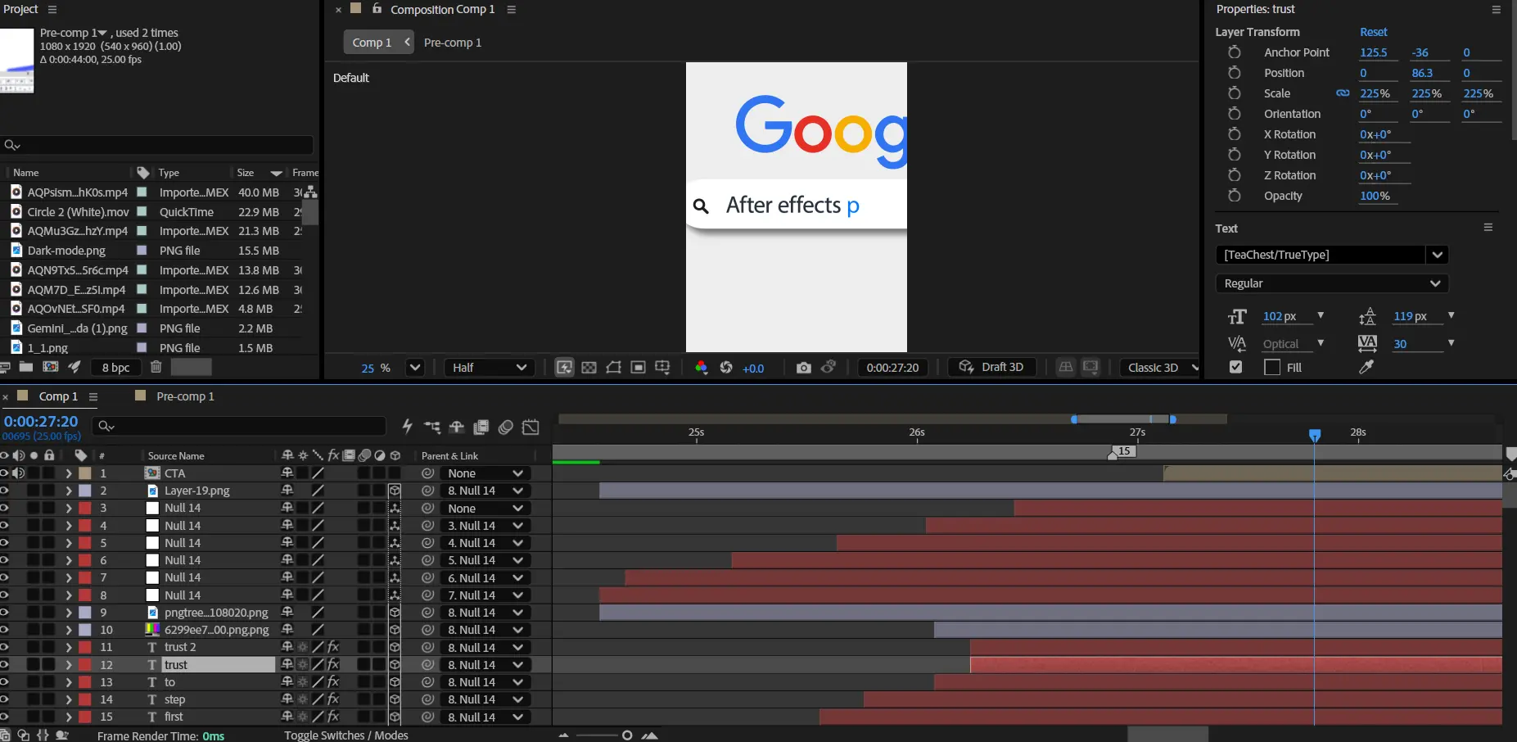Screen dimensions: 1517x742
Task: Open the Properties panel hamburger menu
Action: click(x=1496, y=10)
